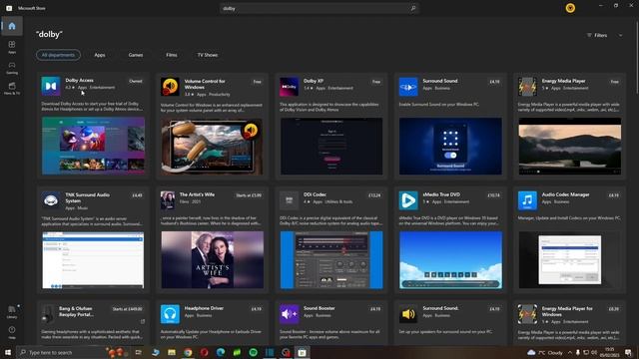This screenshot has width=639, height=359.
Task: Select the TV Shows filter tab
Action: pos(208,55)
